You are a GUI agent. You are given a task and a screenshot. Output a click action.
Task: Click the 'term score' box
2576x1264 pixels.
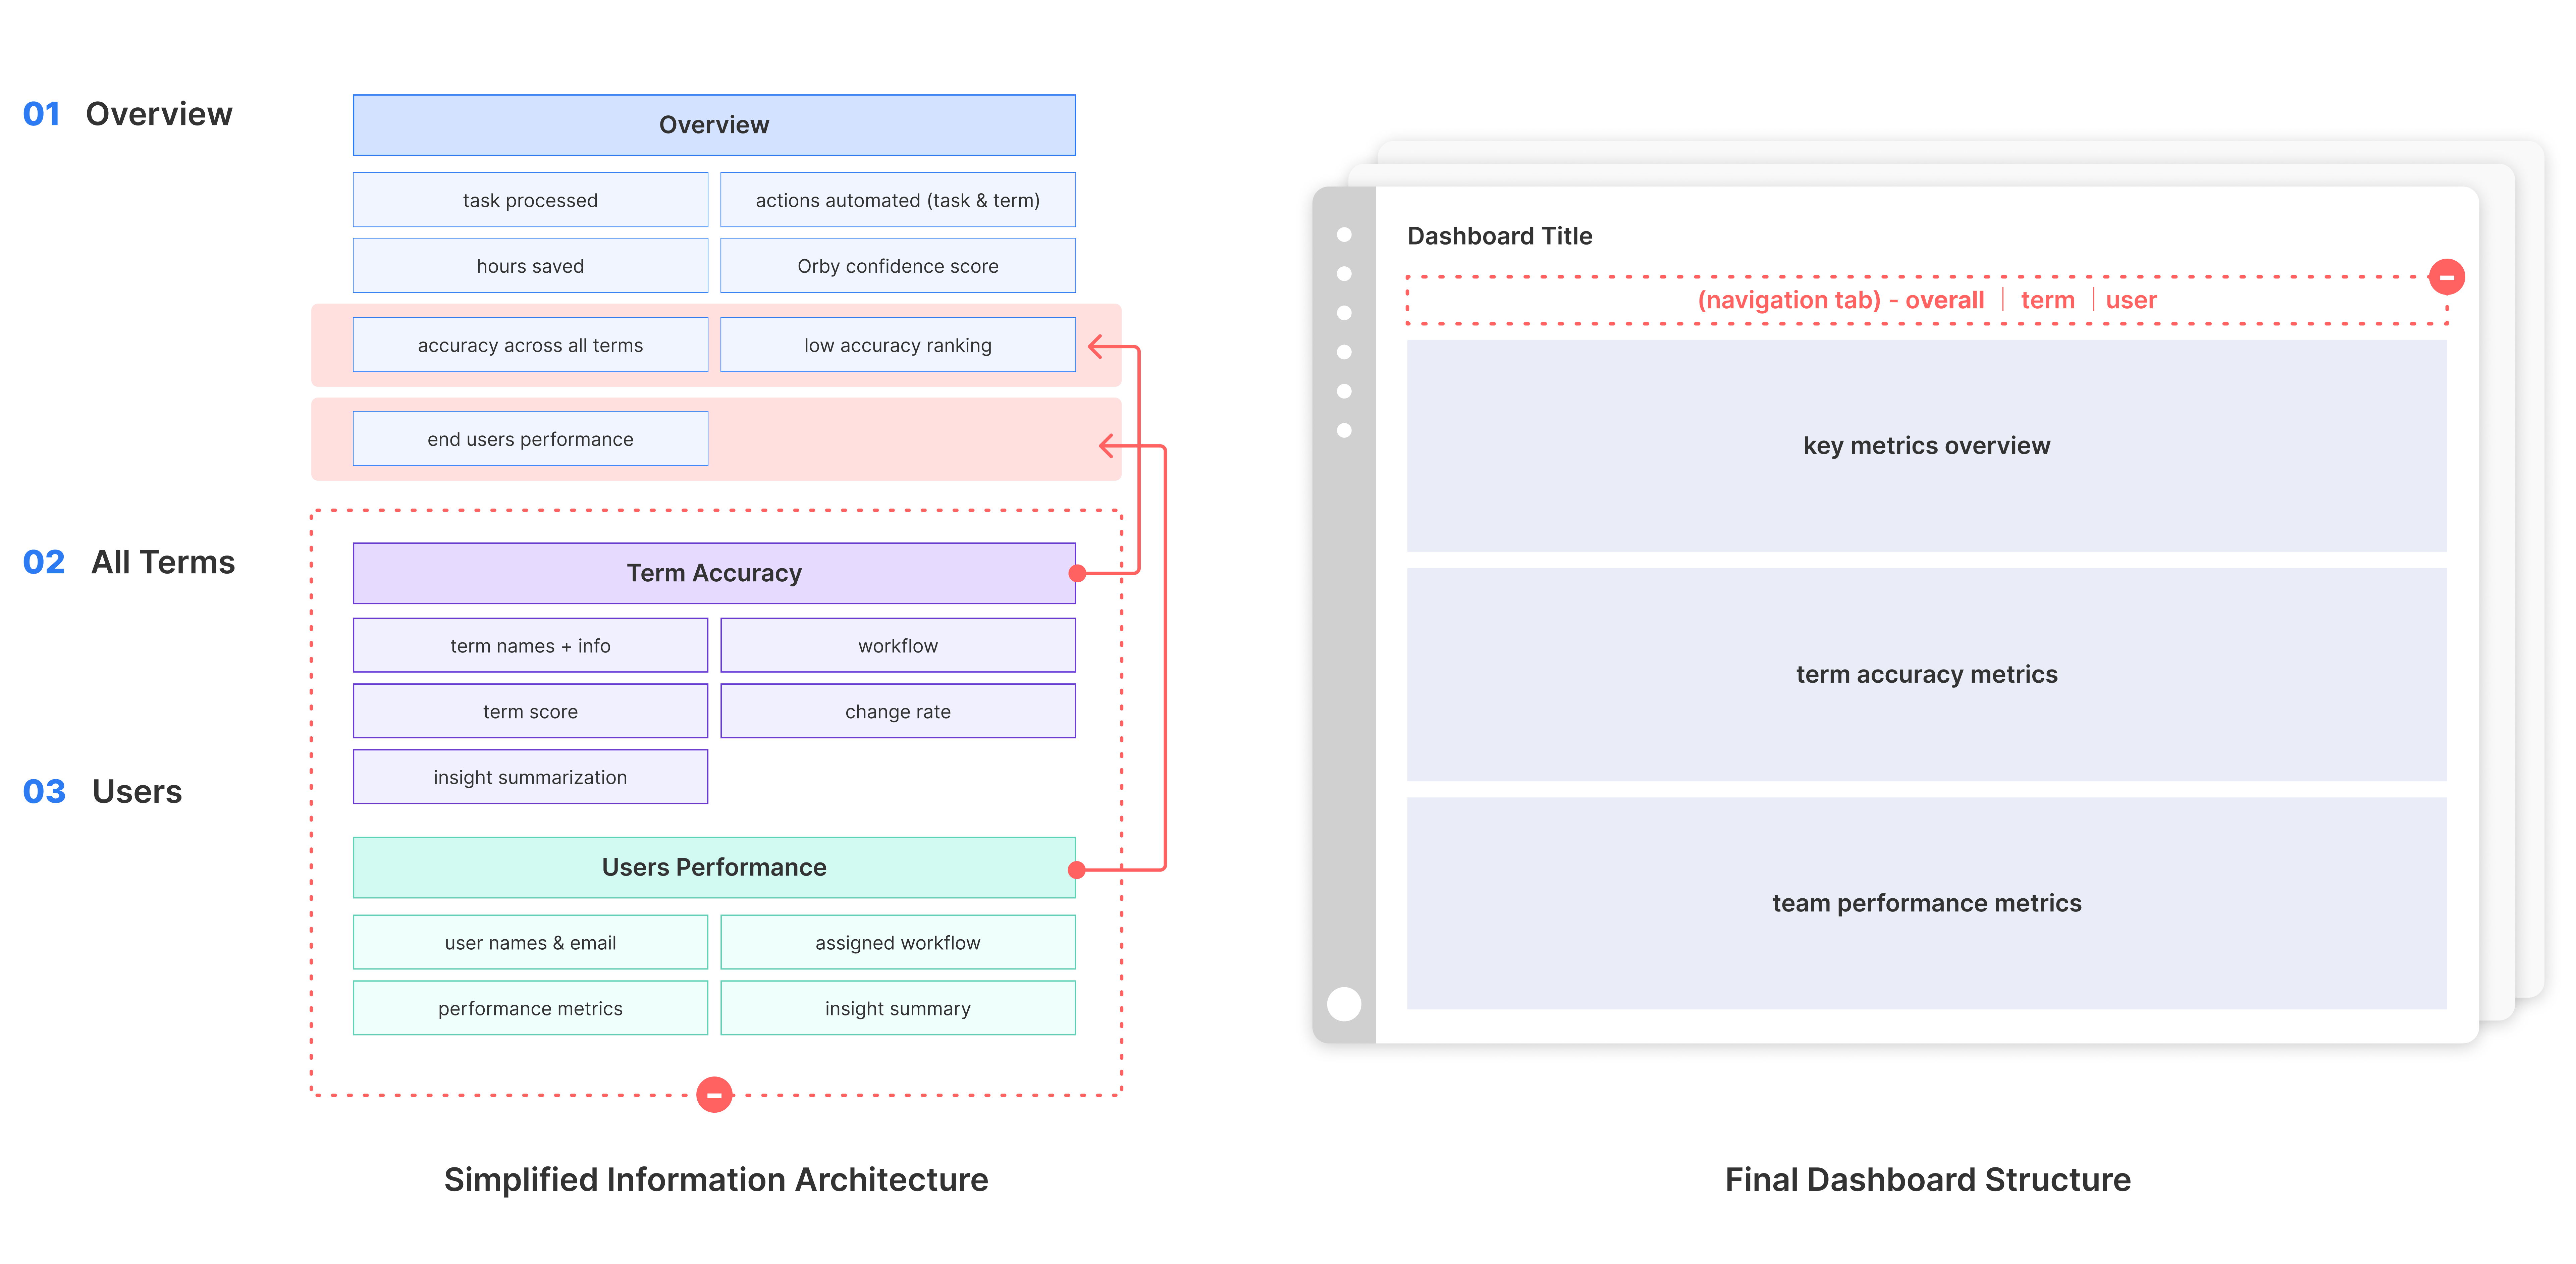(530, 712)
